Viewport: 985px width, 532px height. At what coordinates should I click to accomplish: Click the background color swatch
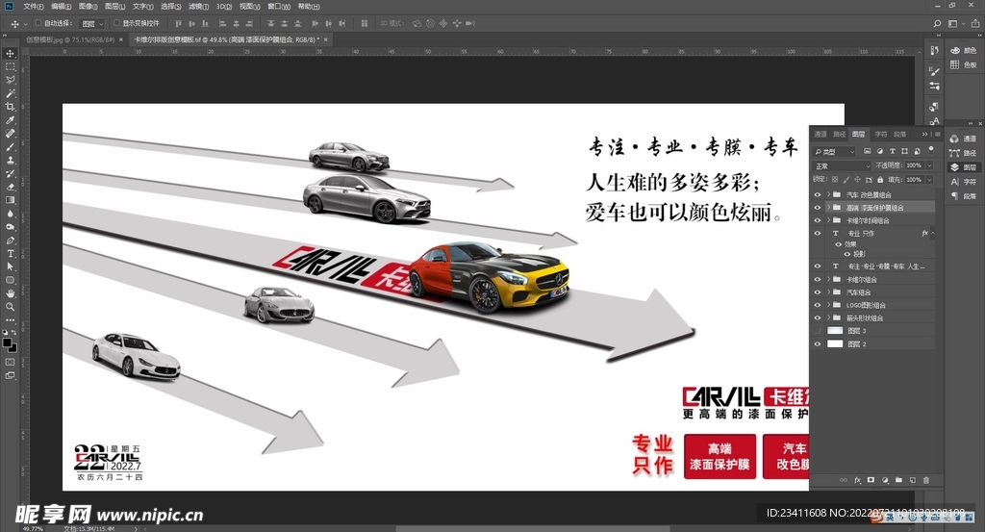point(13,348)
